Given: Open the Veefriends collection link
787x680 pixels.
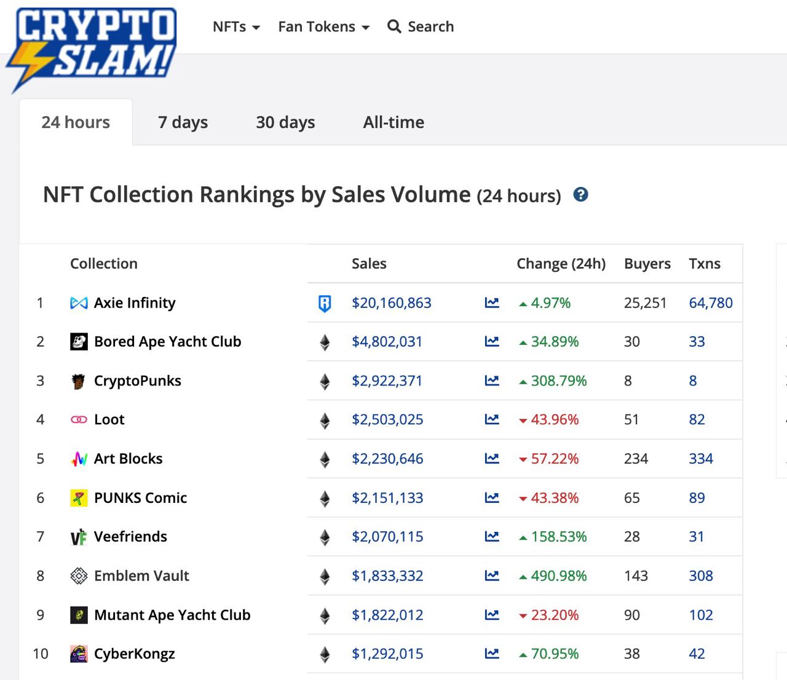Looking at the screenshot, I should 130,537.
